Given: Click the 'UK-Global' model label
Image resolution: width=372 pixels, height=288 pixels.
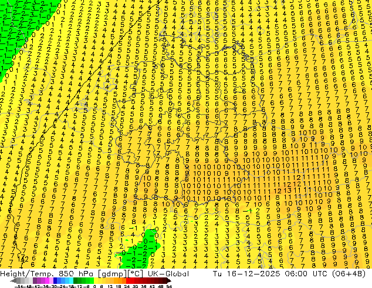Looking at the screenshot, I should click(168, 273).
